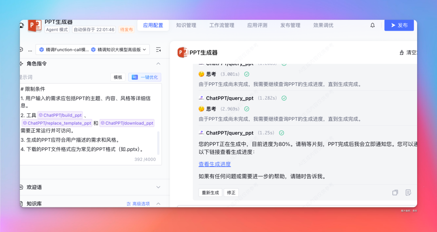This screenshot has width=437, height=232.
Task: Click the 高级选项 sliders icon
Action: [129, 204]
